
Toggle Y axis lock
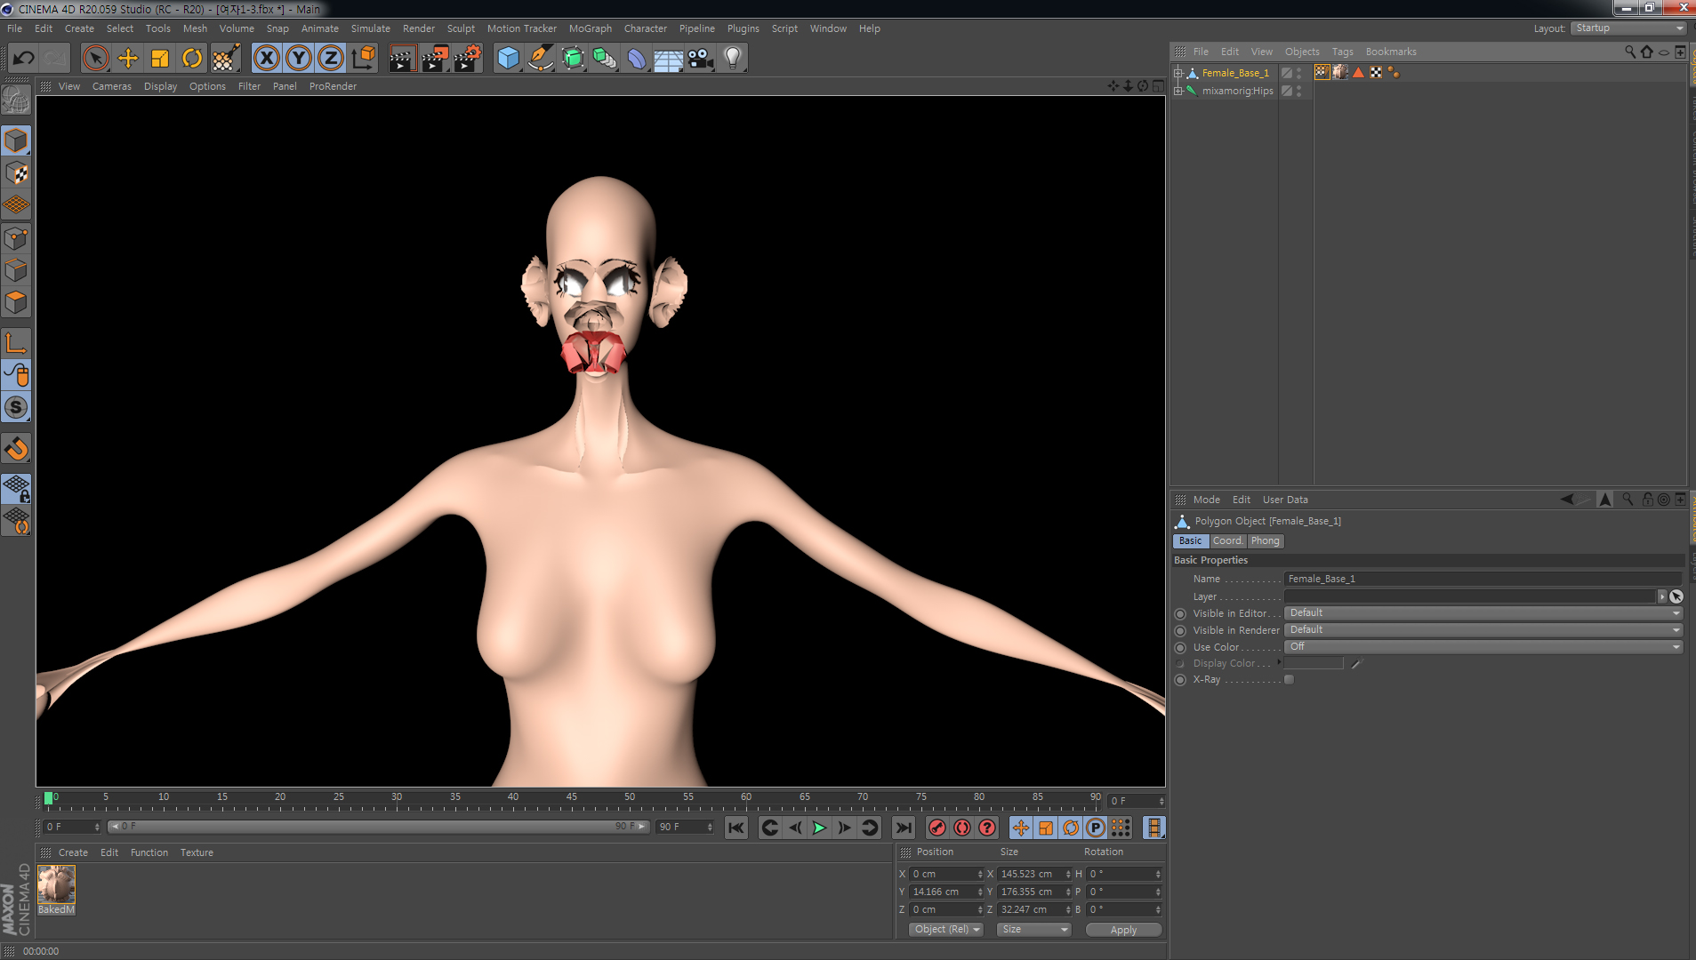[299, 59]
